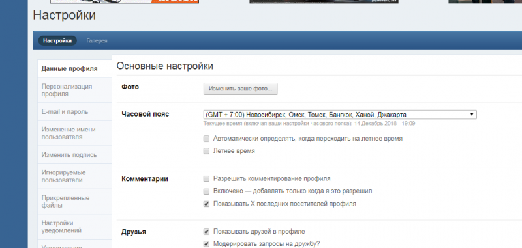Select the Настройки tab in blue bar

pyautogui.click(x=57, y=40)
